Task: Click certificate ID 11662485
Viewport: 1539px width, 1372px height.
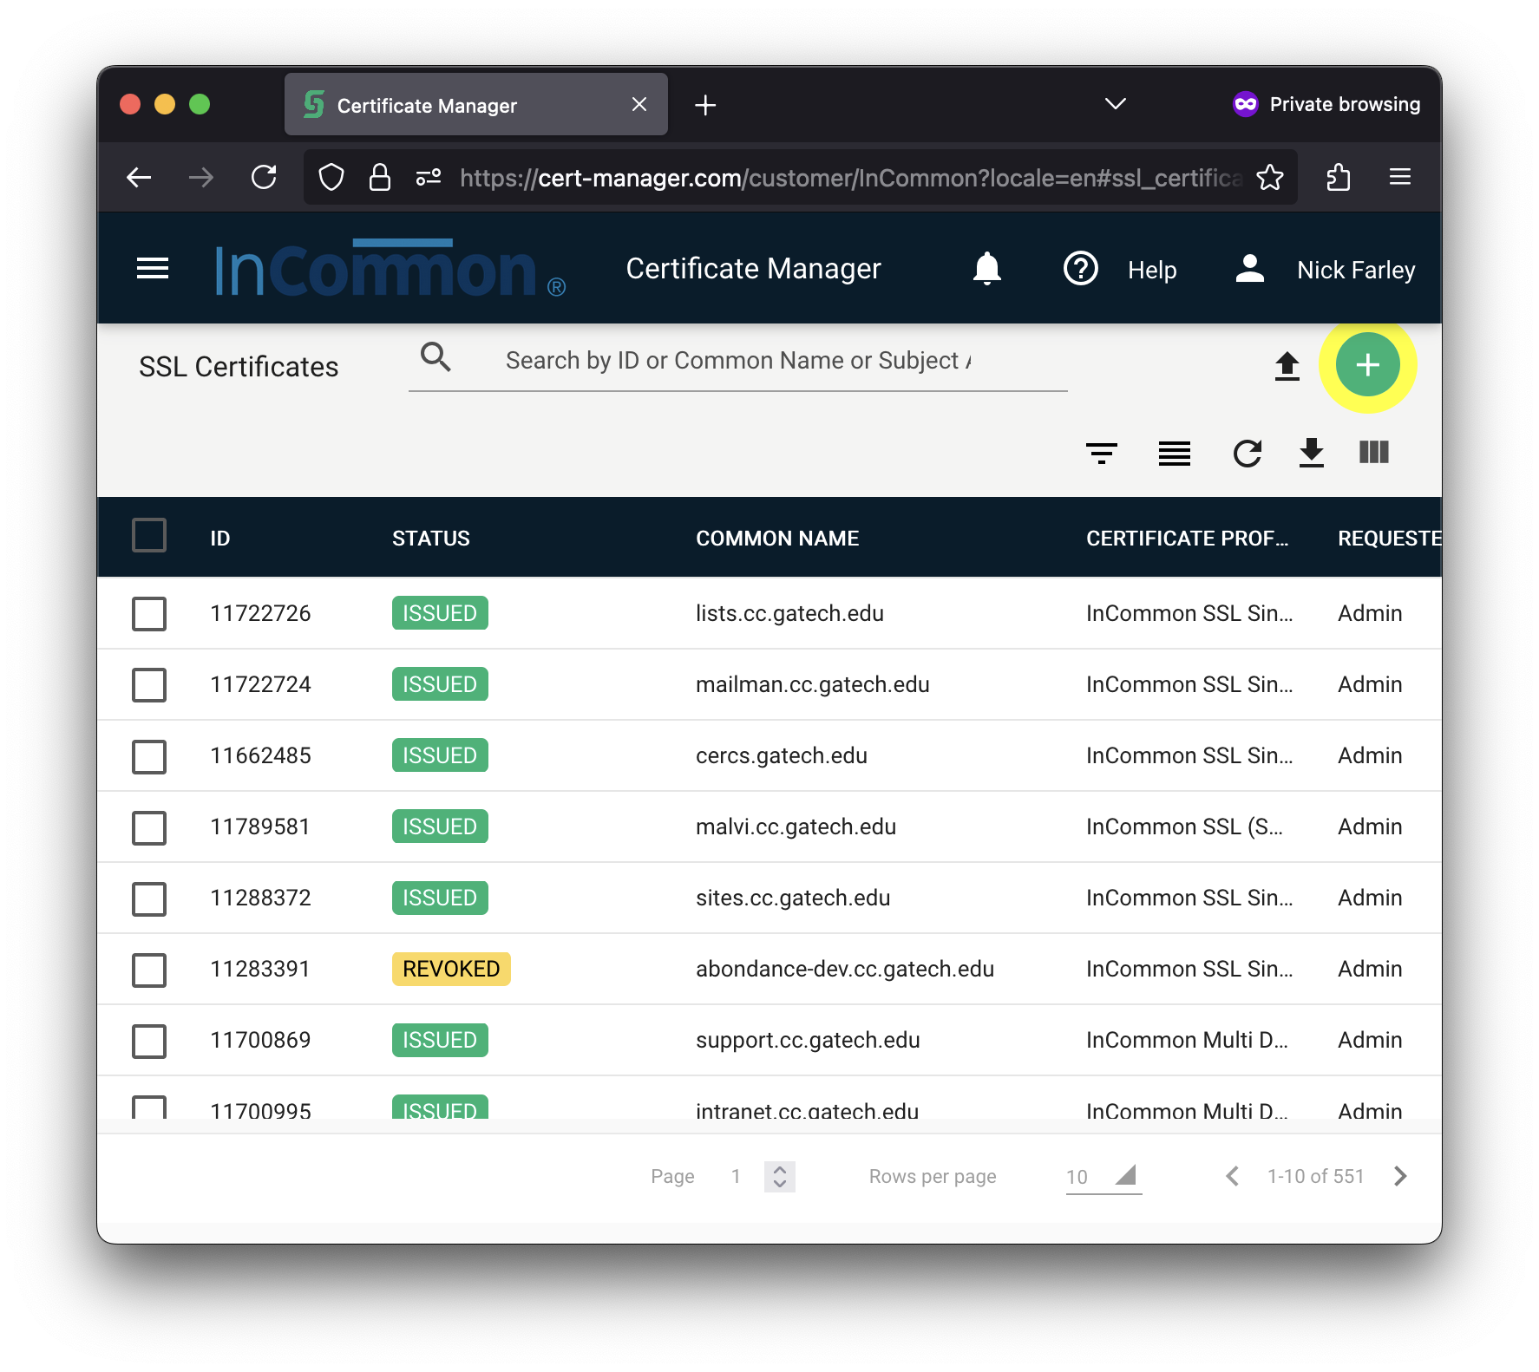Action: point(260,756)
